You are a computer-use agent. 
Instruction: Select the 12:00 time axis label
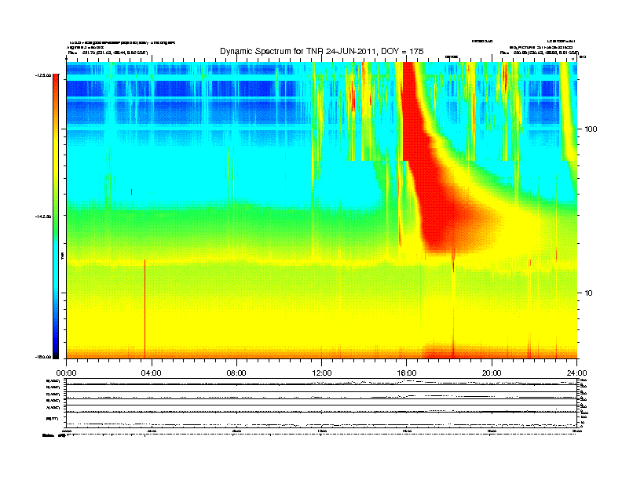(x=322, y=373)
